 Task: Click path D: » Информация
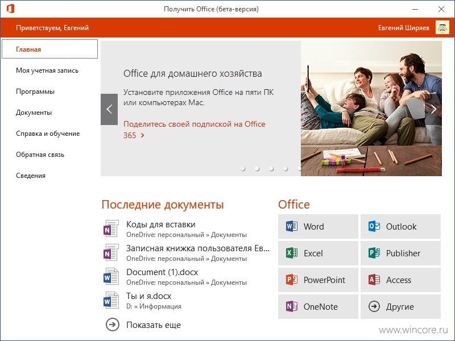tap(154, 306)
